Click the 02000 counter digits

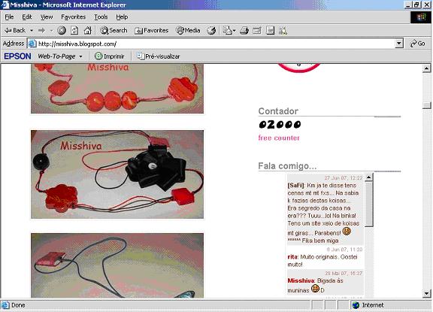[280, 125]
